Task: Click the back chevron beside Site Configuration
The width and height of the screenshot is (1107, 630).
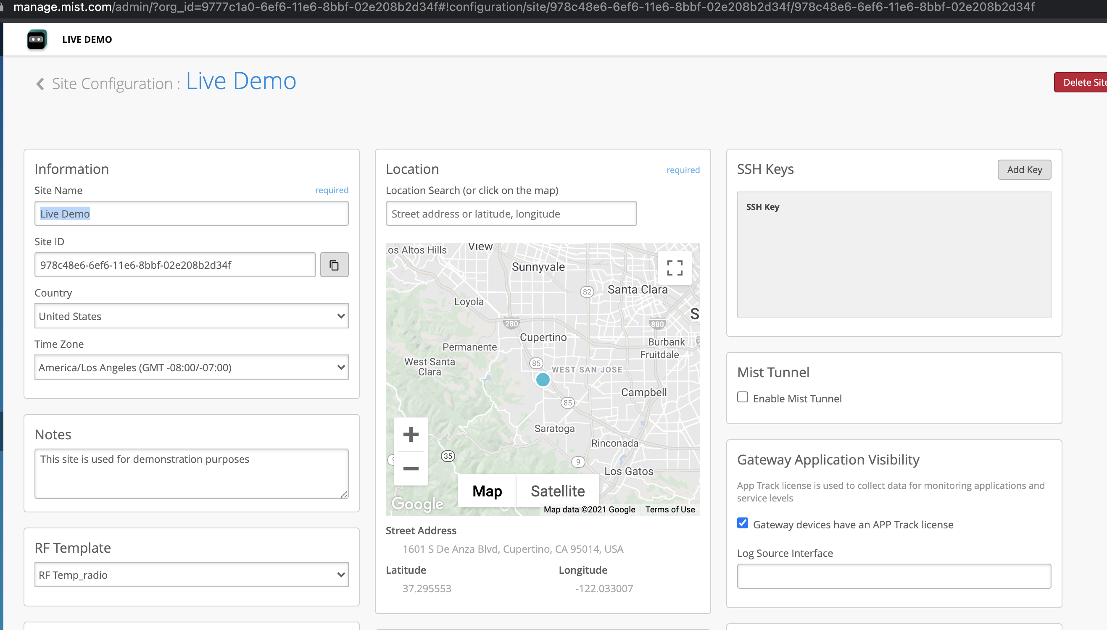Action: coord(40,84)
